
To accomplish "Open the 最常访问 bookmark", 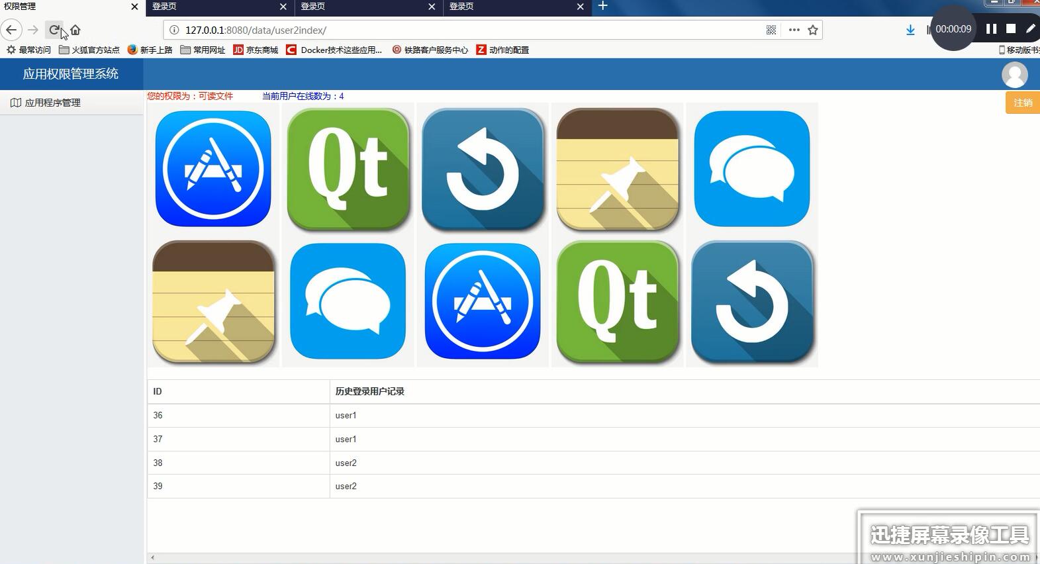I will (x=28, y=50).
